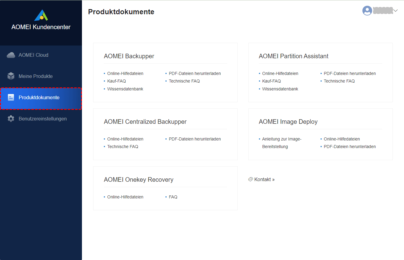Image resolution: width=404 pixels, height=260 pixels.
Task: Open Wissensdatenbank under AOMEI Backupper
Action: tap(125, 89)
